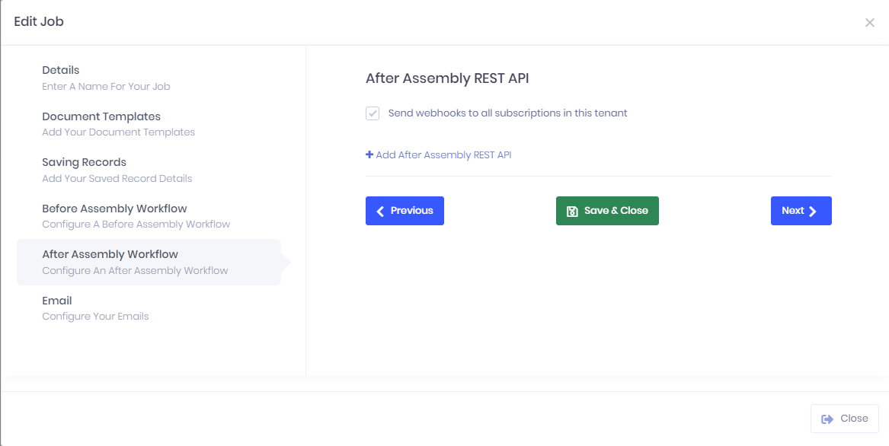This screenshot has height=446, width=889.
Task: Click the Send webhooks label text
Action: point(508,113)
